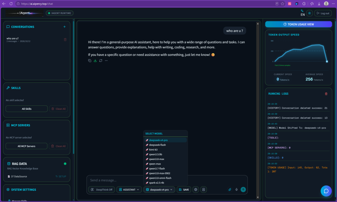This screenshot has height=202, width=337.
Task: Focus the 'Send a message...' input field
Action: click(167, 180)
